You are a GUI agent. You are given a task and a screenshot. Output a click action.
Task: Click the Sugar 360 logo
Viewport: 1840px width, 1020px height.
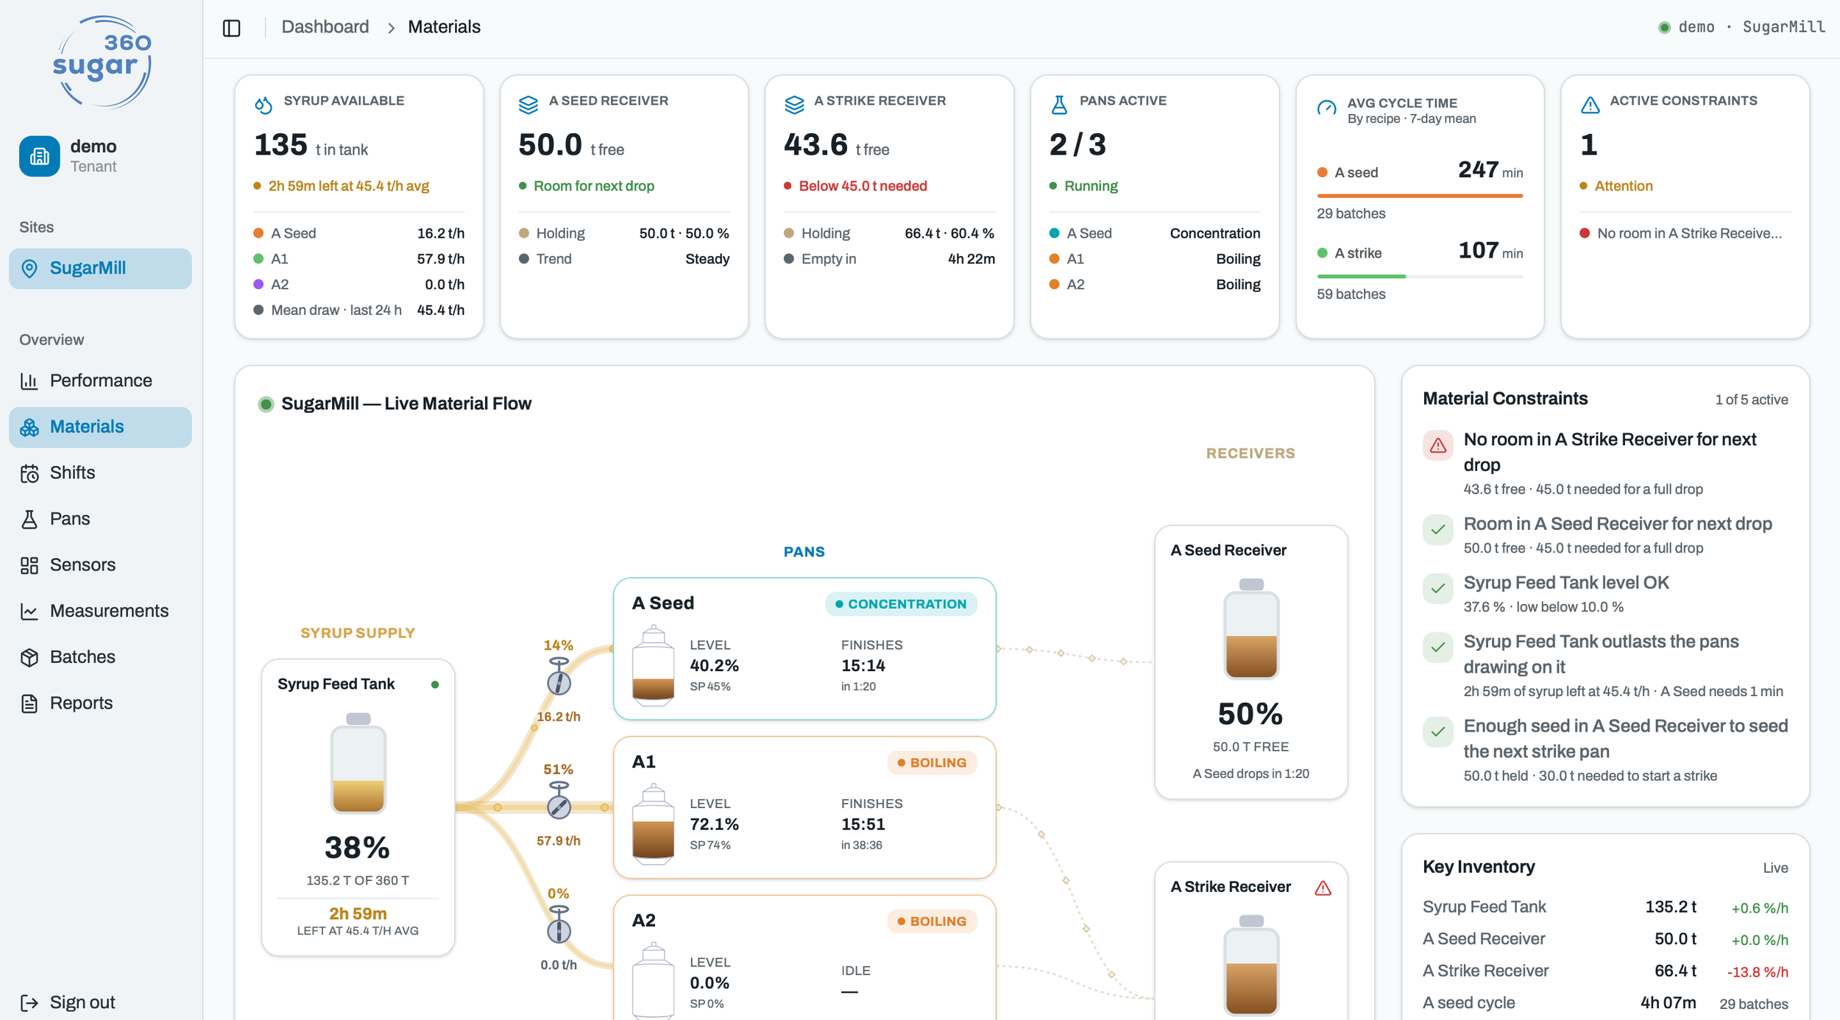102,62
